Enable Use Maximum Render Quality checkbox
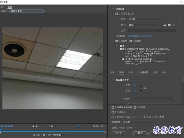 coord(113,107)
